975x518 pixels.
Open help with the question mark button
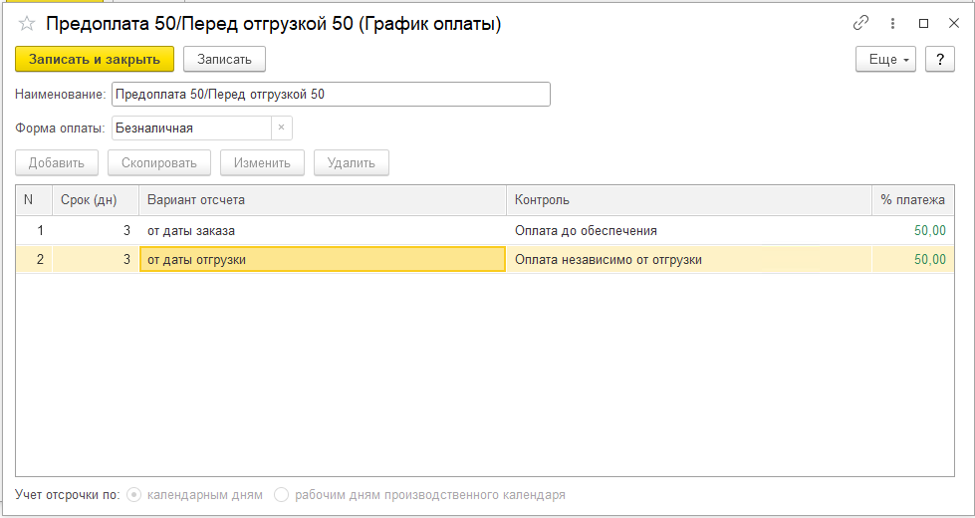pyautogui.click(x=940, y=60)
